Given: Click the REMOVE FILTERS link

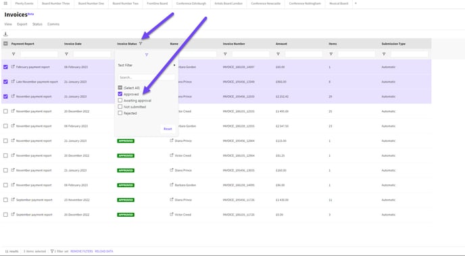Looking at the screenshot, I should tap(82, 251).
